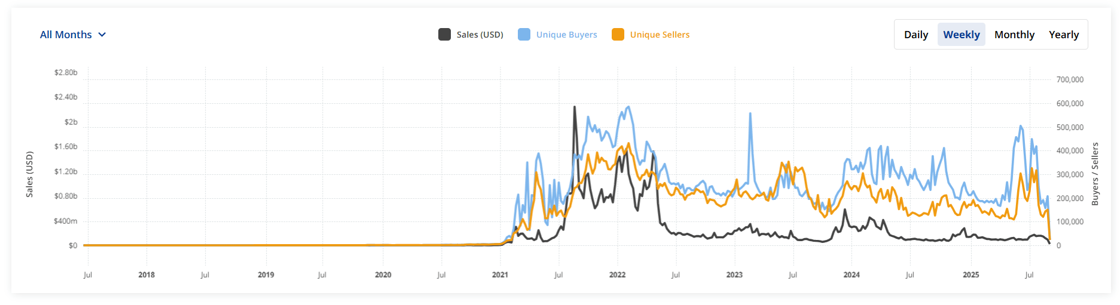Click the 2024 label on the x-axis
Viewport: 1120px width, 305px height.
(x=852, y=275)
